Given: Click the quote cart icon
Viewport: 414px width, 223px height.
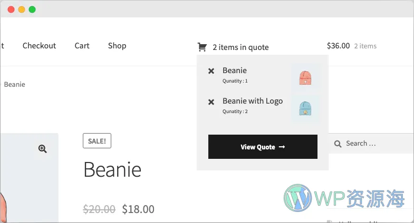Looking at the screenshot, I should click(x=202, y=47).
